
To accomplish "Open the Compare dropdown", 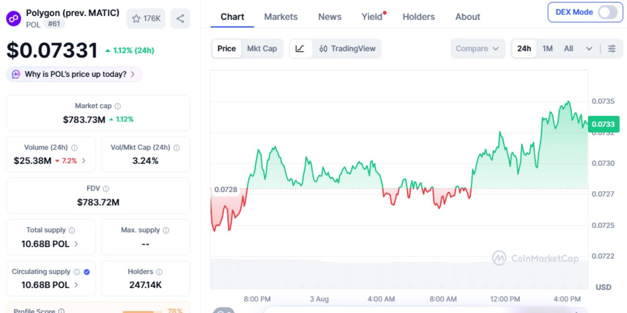I will click(478, 49).
